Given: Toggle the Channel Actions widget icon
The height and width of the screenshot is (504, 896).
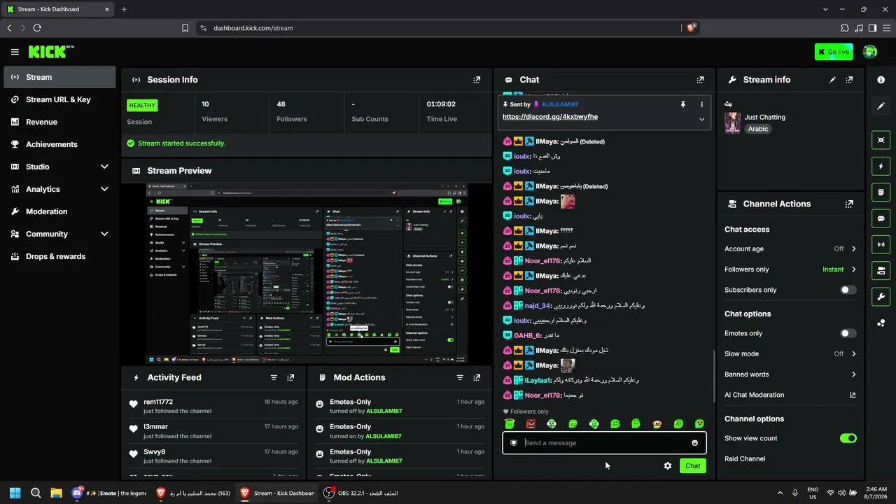Looking at the screenshot, I should 881,270.
